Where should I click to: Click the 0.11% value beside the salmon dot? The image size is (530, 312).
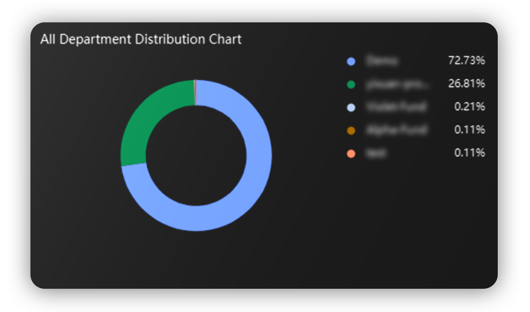[470, 153]
